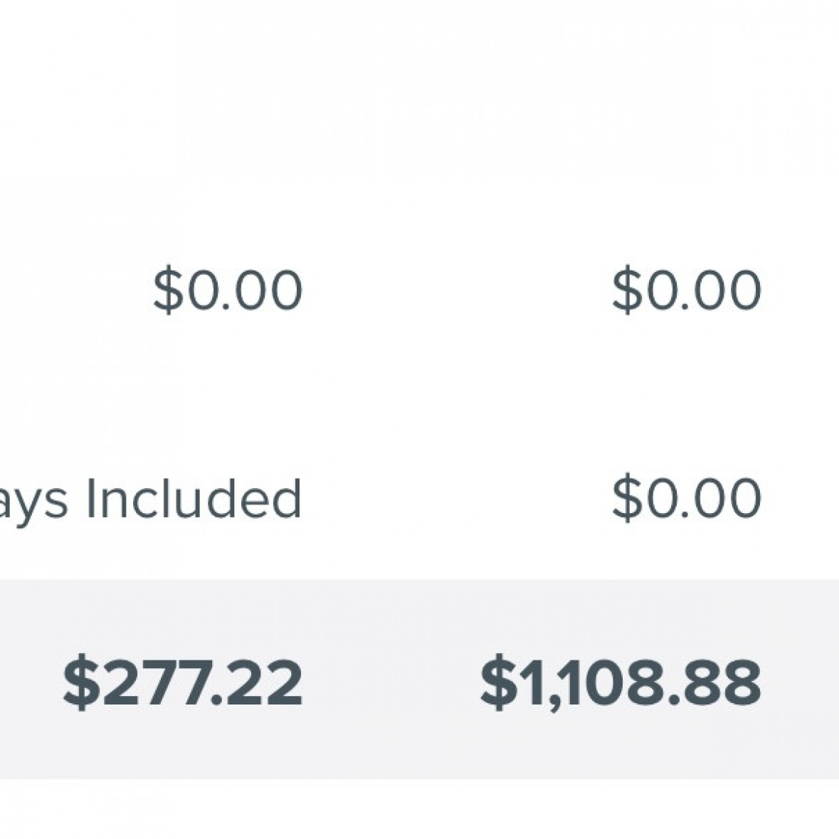Click the right $0.00 amount in the upper row

tap(687, 290)
